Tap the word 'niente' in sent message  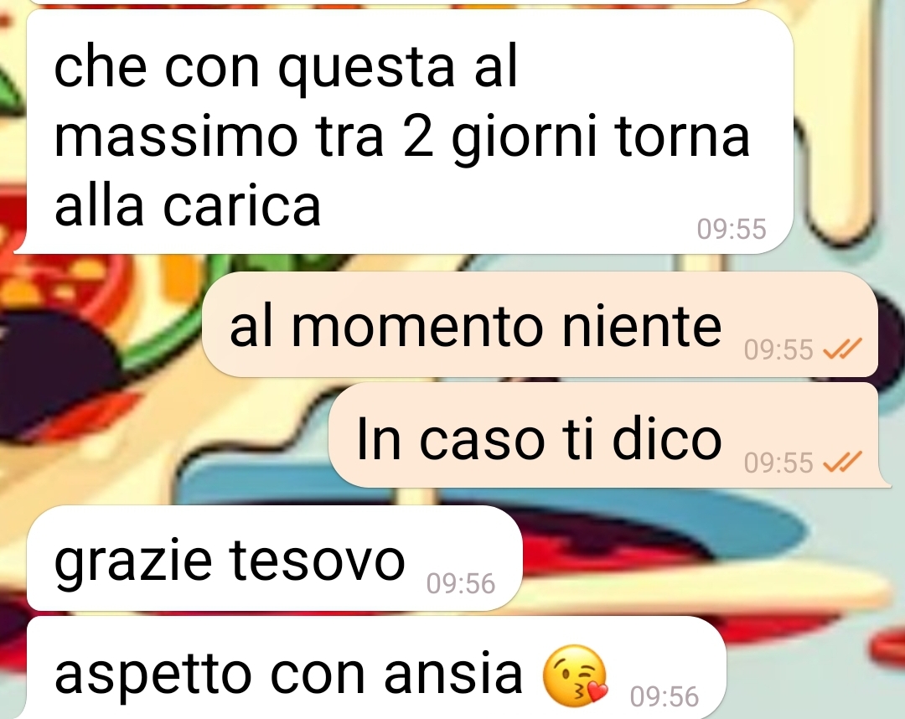point(642,326)
